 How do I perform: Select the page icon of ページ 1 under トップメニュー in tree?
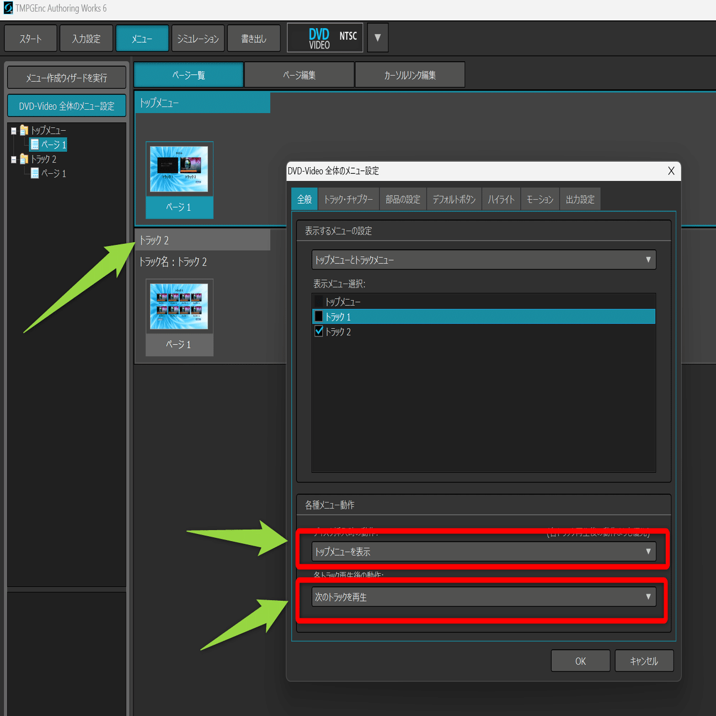35,145
